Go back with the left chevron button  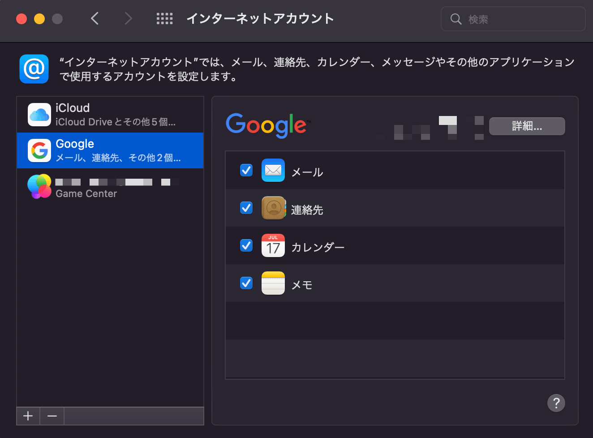tap(95, 18)
